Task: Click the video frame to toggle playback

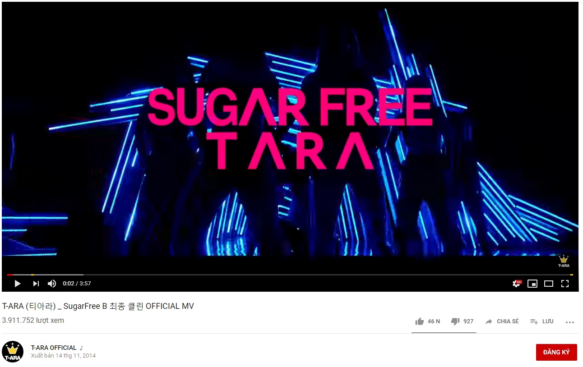Action: click(290, 135)
